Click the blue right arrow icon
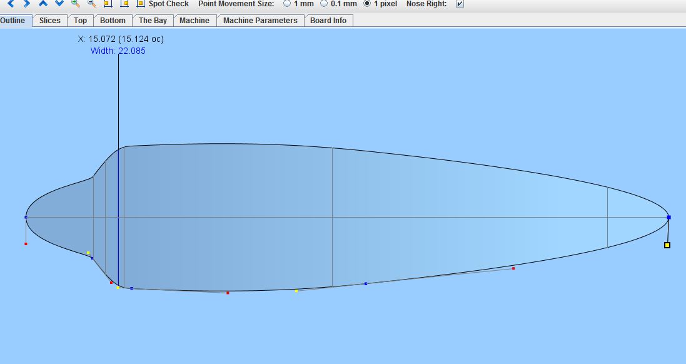The image size is (686, 364). pos(27,3)
